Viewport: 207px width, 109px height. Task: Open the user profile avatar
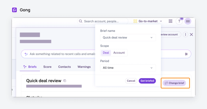pos(188,21)
